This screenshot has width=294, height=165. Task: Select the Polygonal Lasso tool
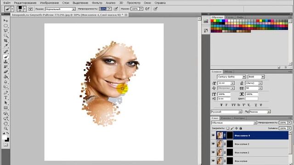[6, 31]
